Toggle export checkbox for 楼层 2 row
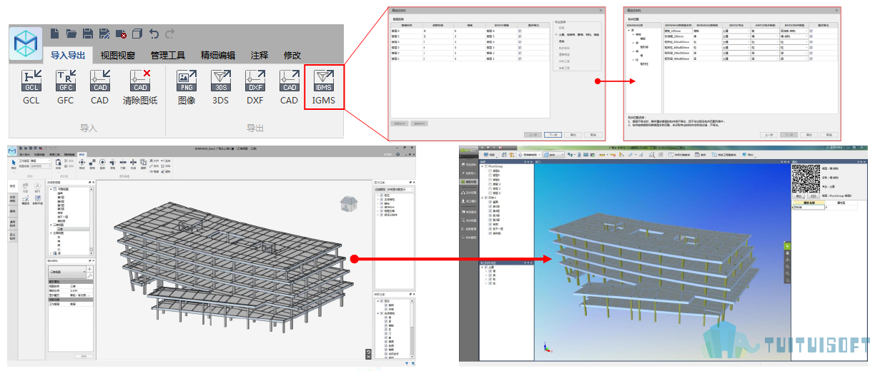This screenshot has width=875, height=371. (x=520, y=53)
